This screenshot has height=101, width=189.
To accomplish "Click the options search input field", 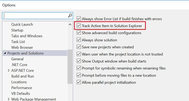I will coord(35,16).
